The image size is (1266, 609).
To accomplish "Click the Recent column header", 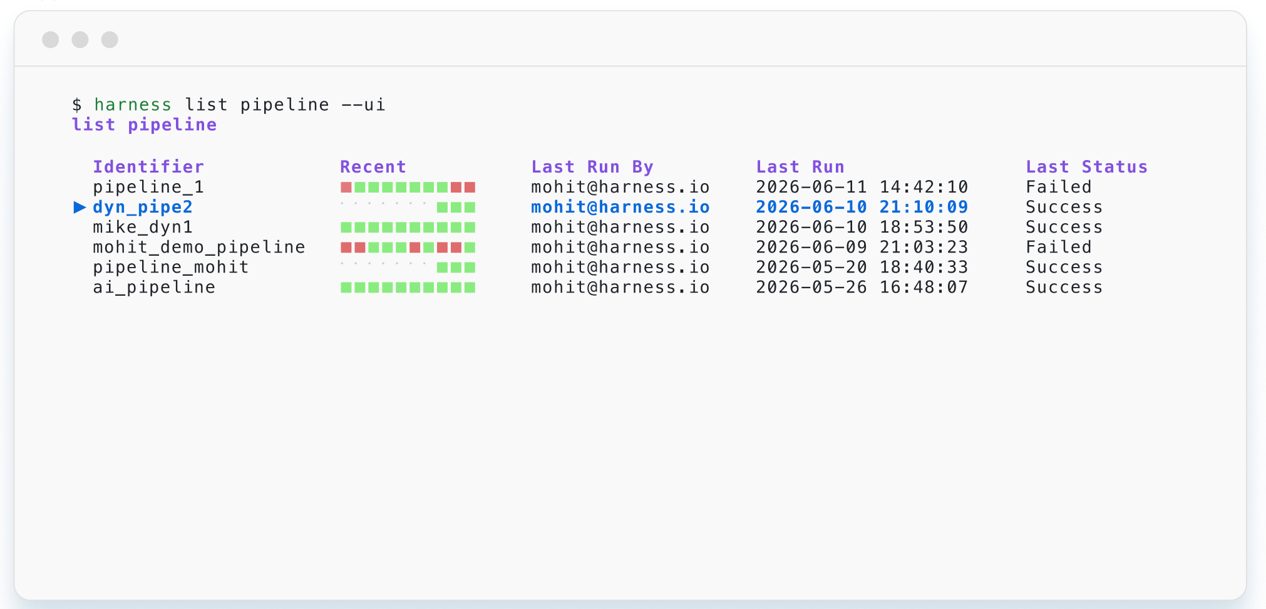I will click(373, 166).
